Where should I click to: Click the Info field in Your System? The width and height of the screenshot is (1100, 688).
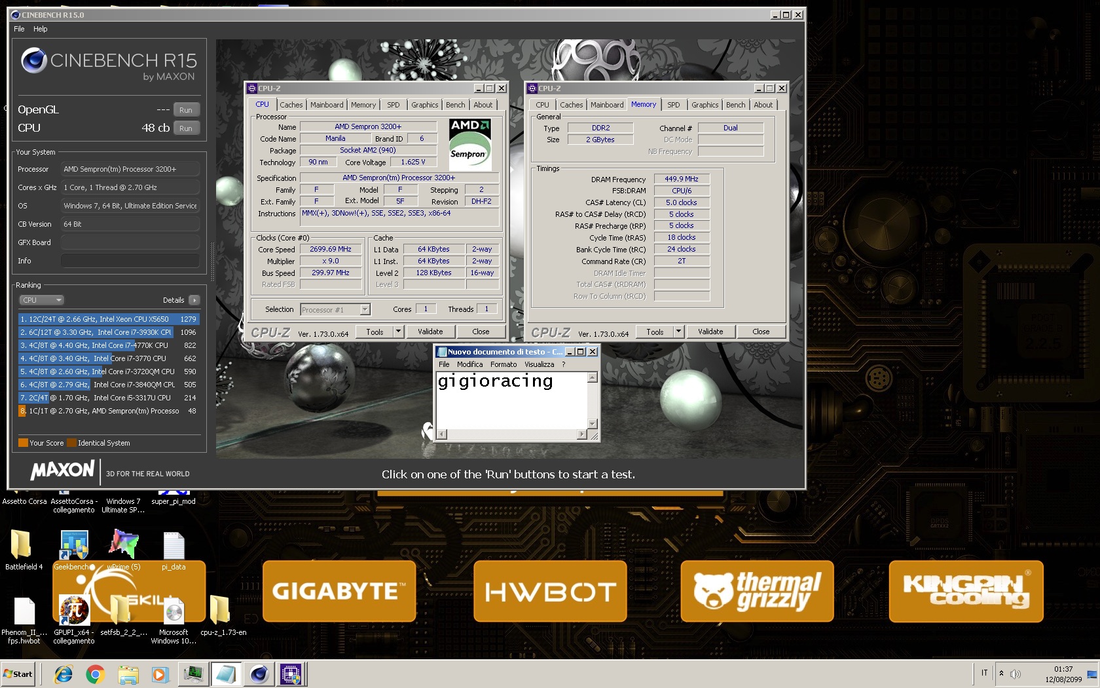pyautogui.click(x=130, y=261)
